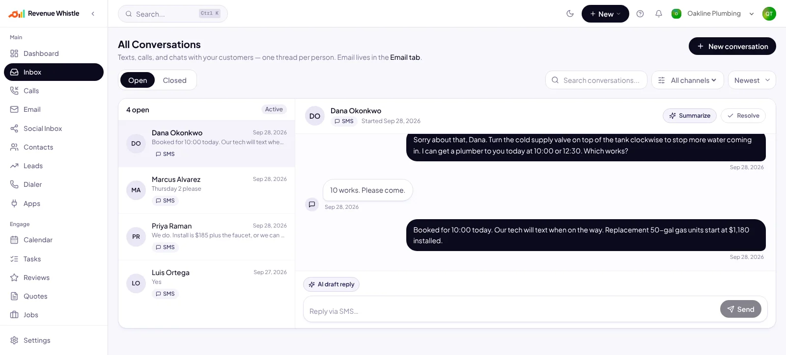This screenshot has width=786, height=355.
Task: Open the Apps page
Action: pyautogui.click(x=54, y=203)
